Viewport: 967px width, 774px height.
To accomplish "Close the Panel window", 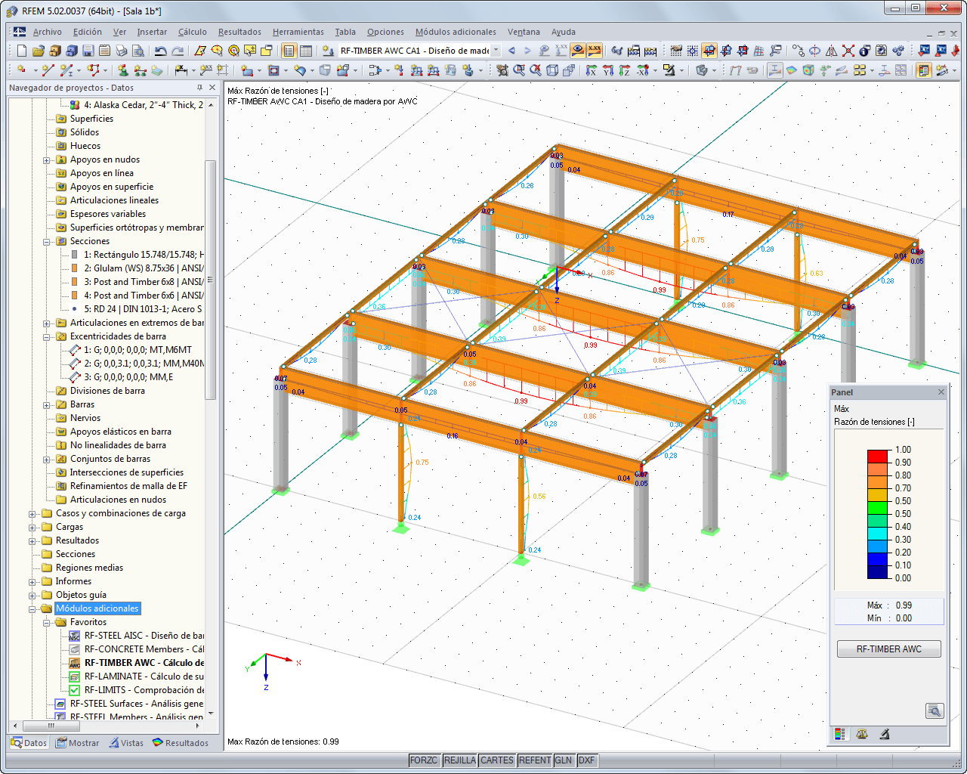I will (x=941, y=392).
